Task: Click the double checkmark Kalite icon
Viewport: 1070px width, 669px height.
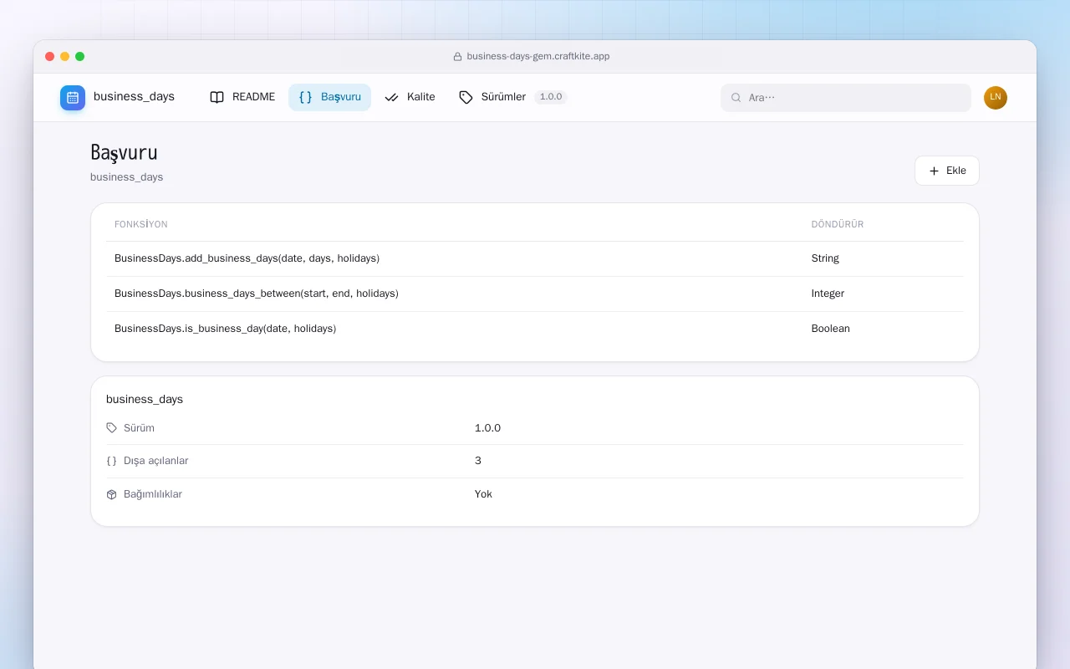Action: click(391, 97)
